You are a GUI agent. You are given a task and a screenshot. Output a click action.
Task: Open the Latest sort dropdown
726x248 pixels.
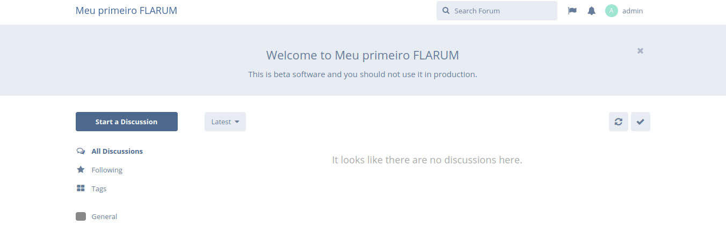click(x=225, y=122)
